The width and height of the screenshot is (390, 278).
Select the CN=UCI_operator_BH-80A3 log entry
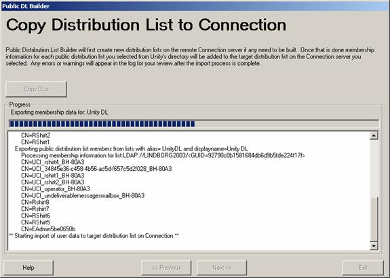point(56,189)
